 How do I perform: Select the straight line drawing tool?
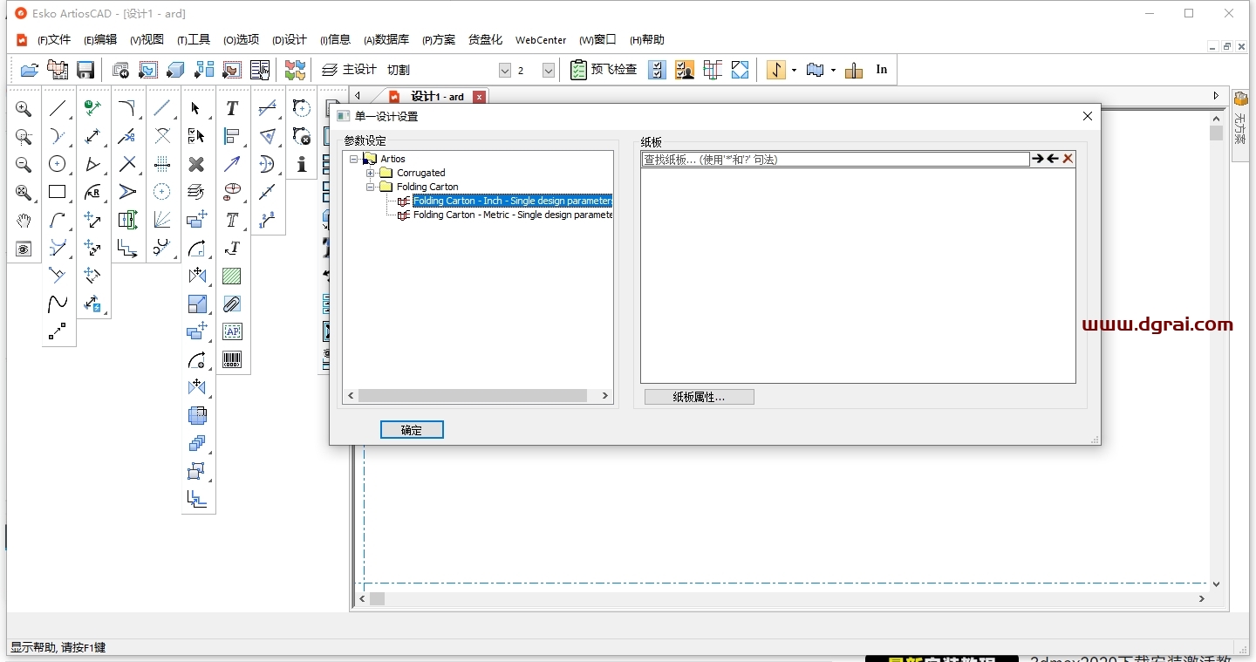58,108
